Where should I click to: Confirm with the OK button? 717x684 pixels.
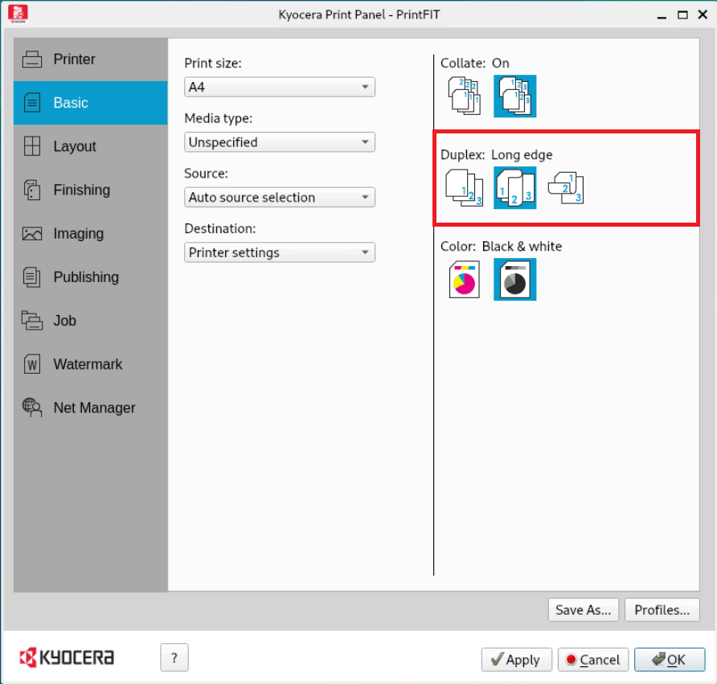click(670, 660)
